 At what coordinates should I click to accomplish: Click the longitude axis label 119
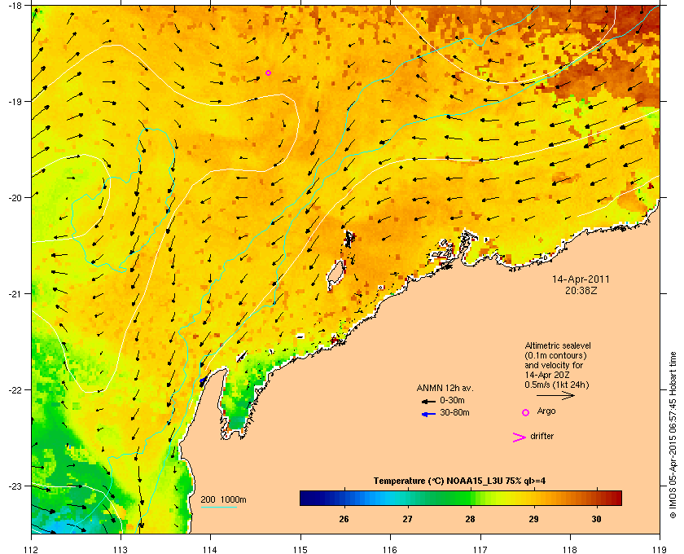(x=660, y=549)
